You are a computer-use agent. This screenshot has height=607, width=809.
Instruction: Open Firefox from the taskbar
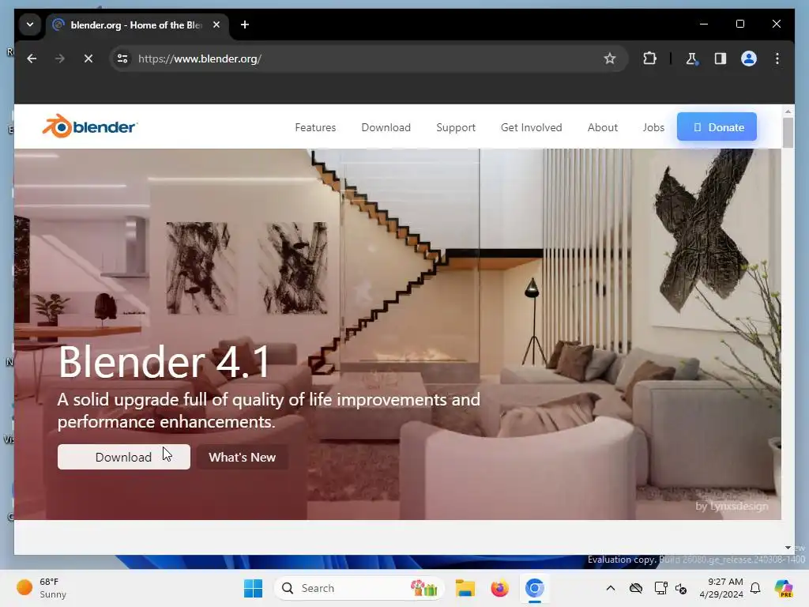click(499, 588)
